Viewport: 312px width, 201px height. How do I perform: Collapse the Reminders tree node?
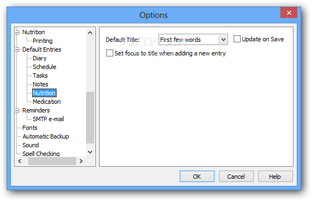[17, 110]
